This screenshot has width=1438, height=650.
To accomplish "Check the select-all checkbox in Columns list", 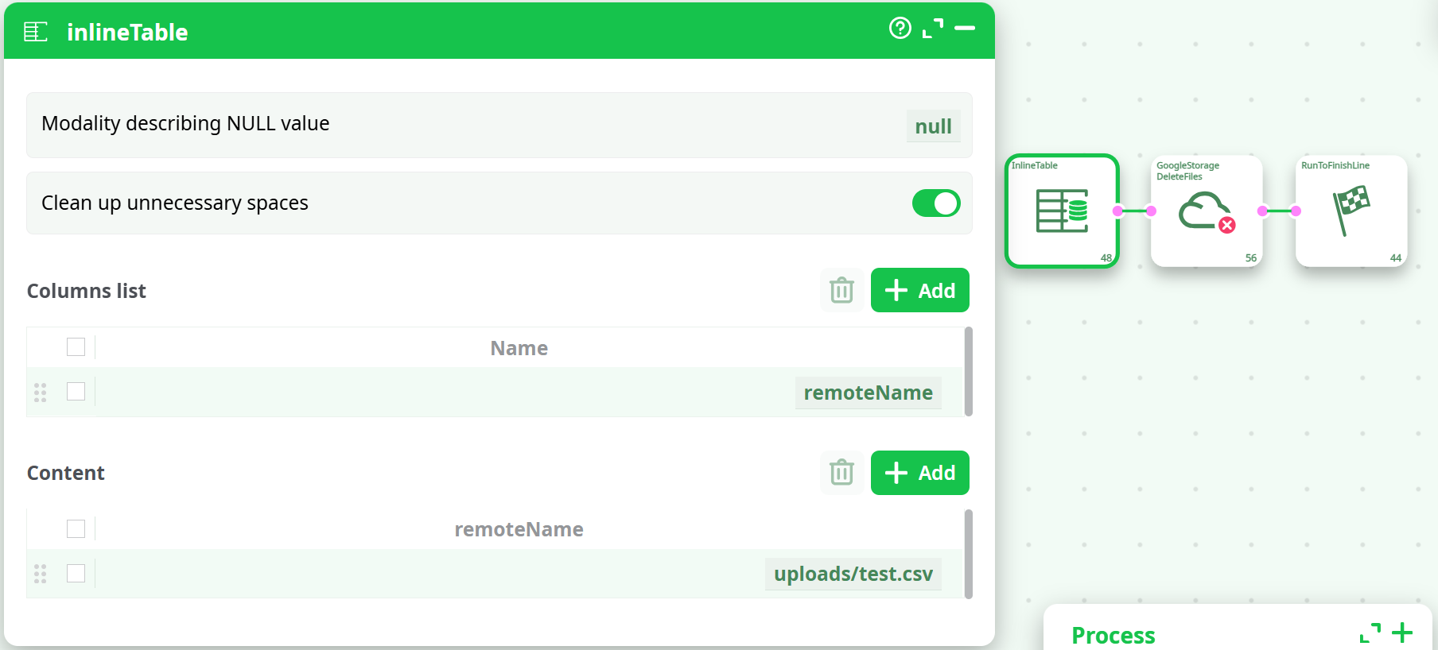I will [76, 347].
